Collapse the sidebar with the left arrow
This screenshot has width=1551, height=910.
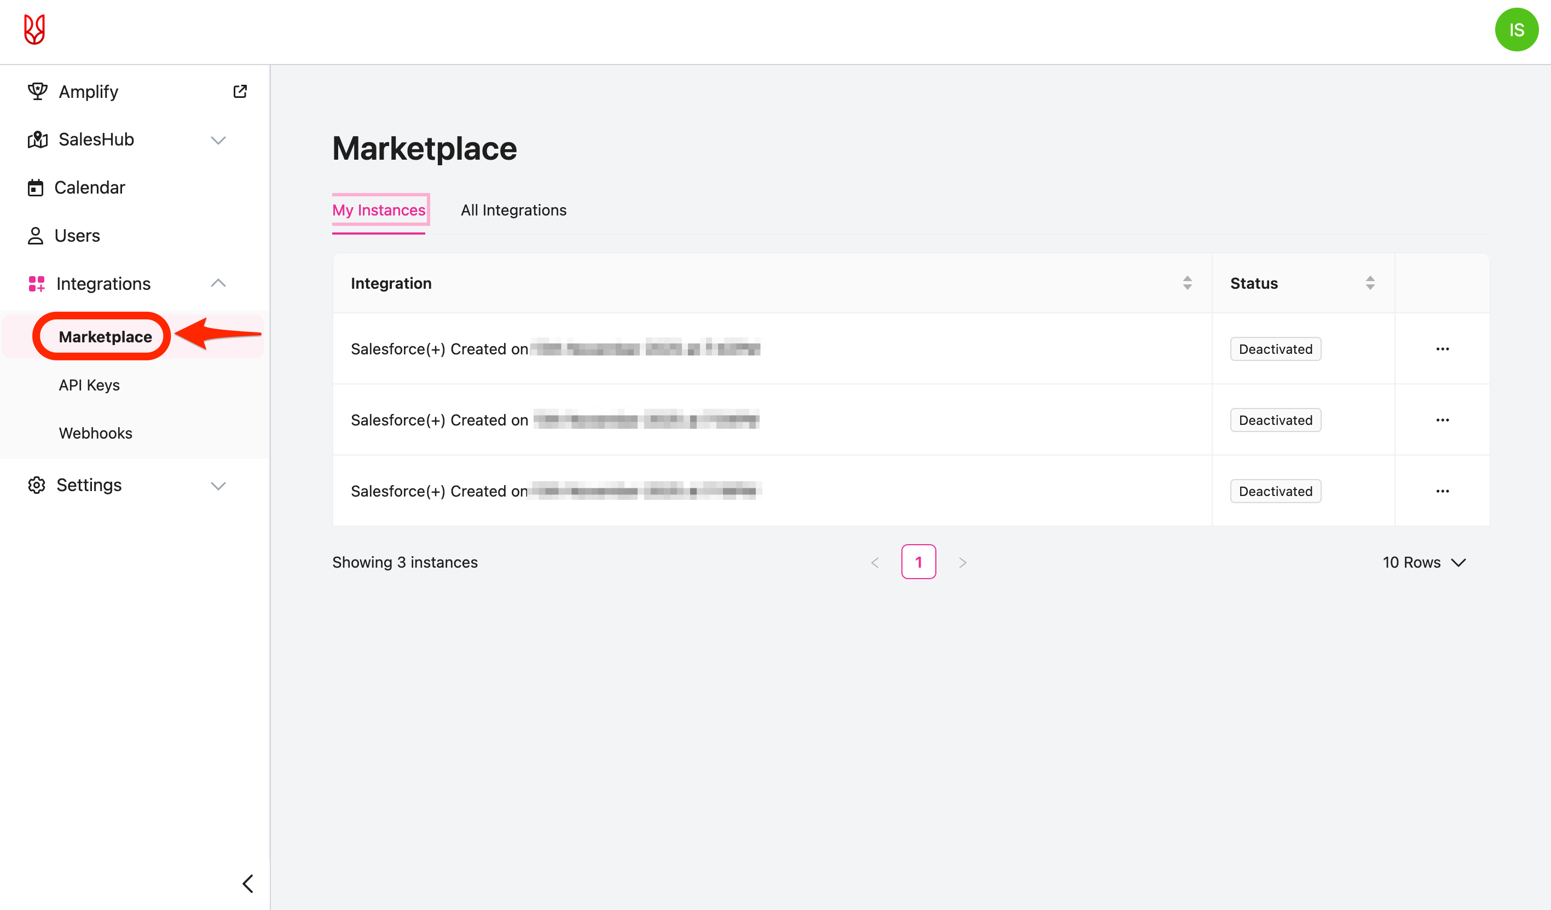248,884
